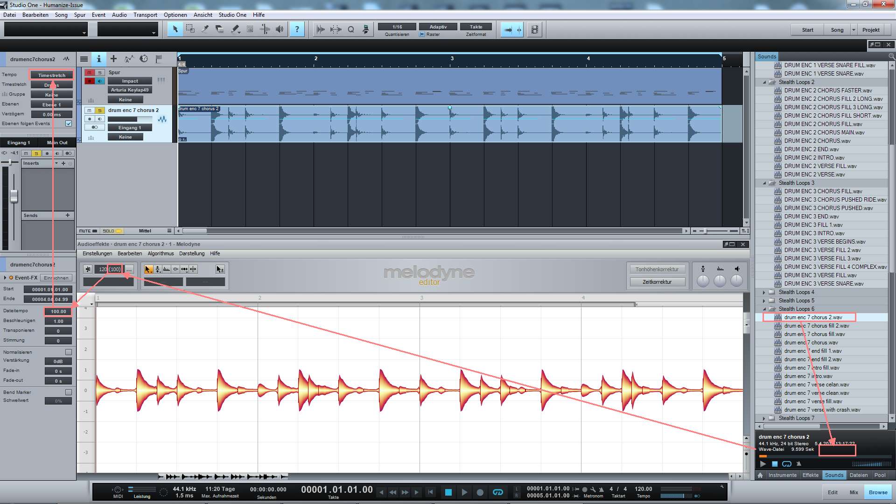Select the Paint (pencil) tool
This screenshot has height=504, width=896.
click(235, 29)
